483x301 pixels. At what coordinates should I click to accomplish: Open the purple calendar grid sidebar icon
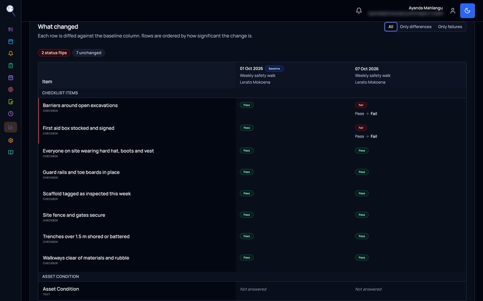[x=10, y=78]
